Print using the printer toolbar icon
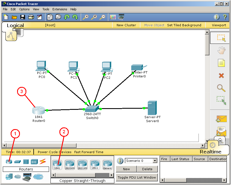The height and width of the screenshot is (185, 231). (31, 17)
